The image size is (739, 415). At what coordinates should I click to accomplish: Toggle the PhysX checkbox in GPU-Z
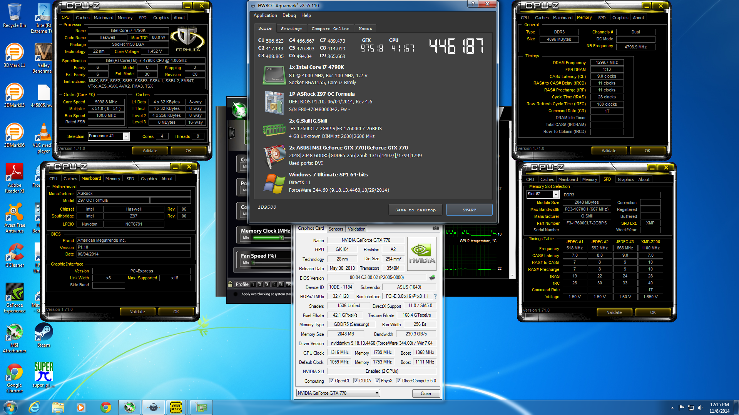pos(377,381)
